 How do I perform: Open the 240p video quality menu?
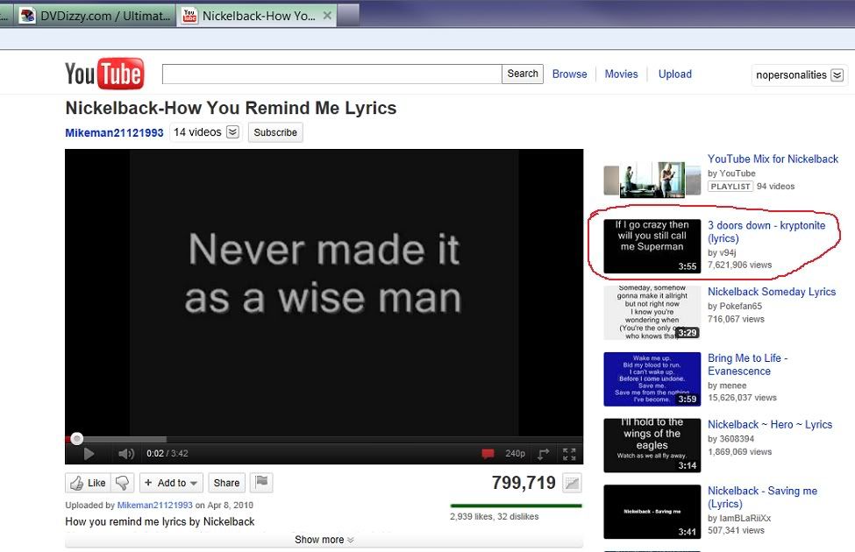tap(515, 454)
